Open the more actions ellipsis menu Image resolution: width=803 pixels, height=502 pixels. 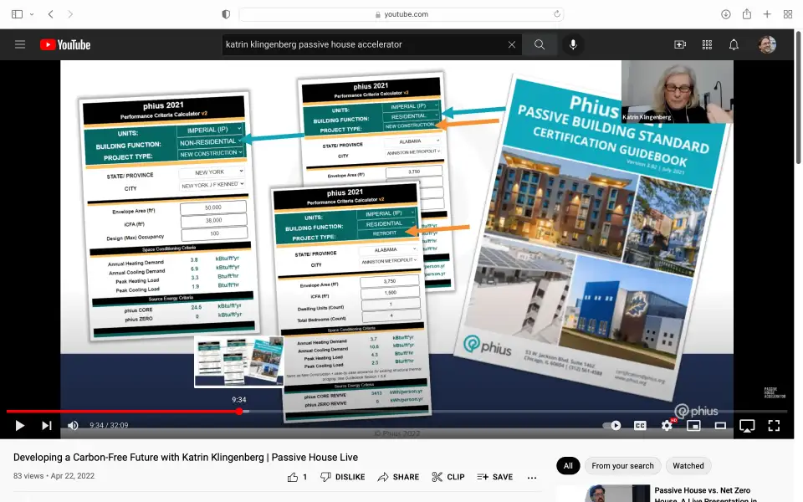point(532,477)
